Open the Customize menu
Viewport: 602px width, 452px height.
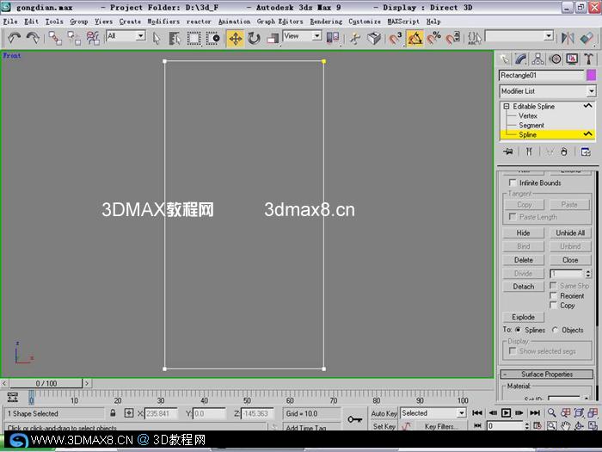[x=365, y=22]
